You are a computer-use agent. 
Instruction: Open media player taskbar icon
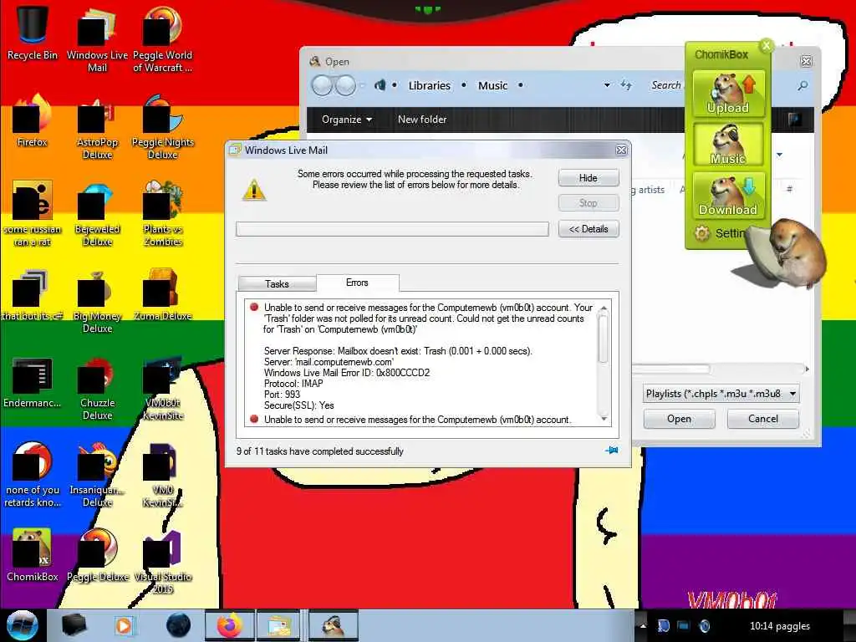pyautogui.click(x=124, y=625)
